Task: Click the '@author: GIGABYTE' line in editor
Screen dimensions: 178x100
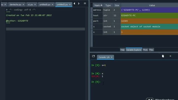Action: click(x=17, y=21)
